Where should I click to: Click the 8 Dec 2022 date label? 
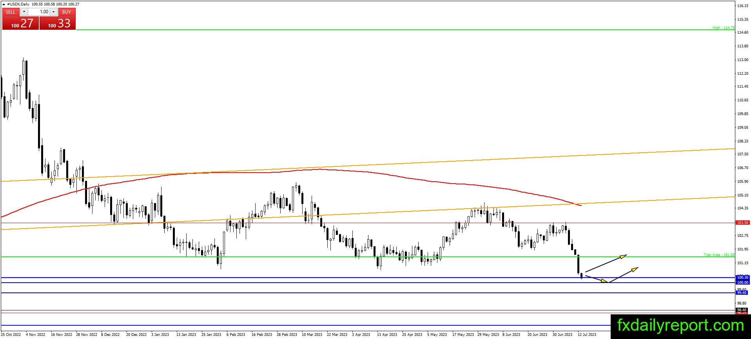click(x=111, y=335)
